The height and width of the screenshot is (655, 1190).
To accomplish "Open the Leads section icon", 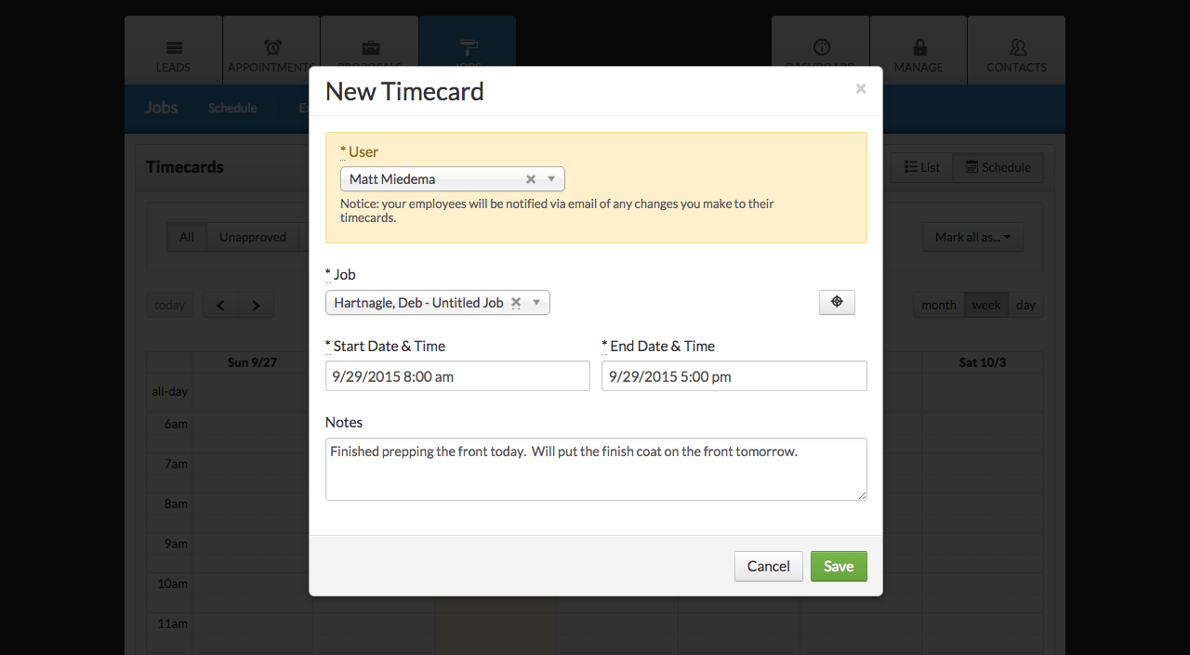I will click(174, 47).
